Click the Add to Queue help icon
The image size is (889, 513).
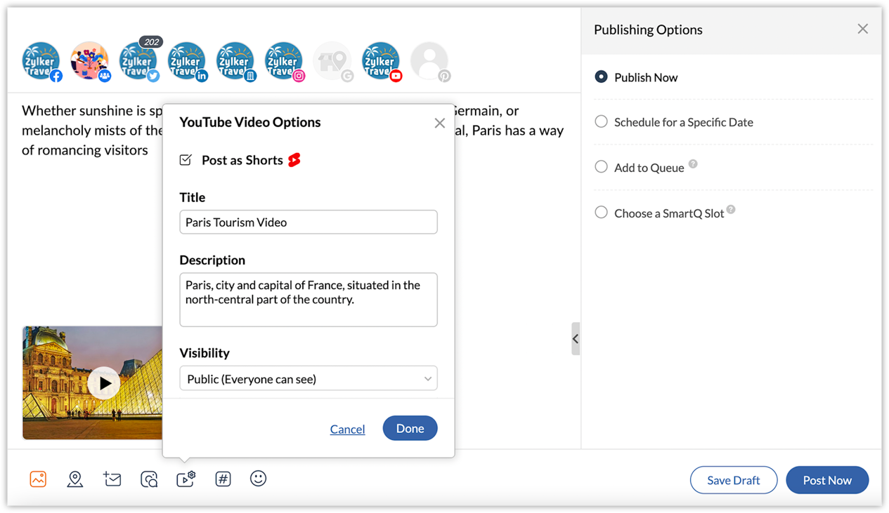[693, 164]
